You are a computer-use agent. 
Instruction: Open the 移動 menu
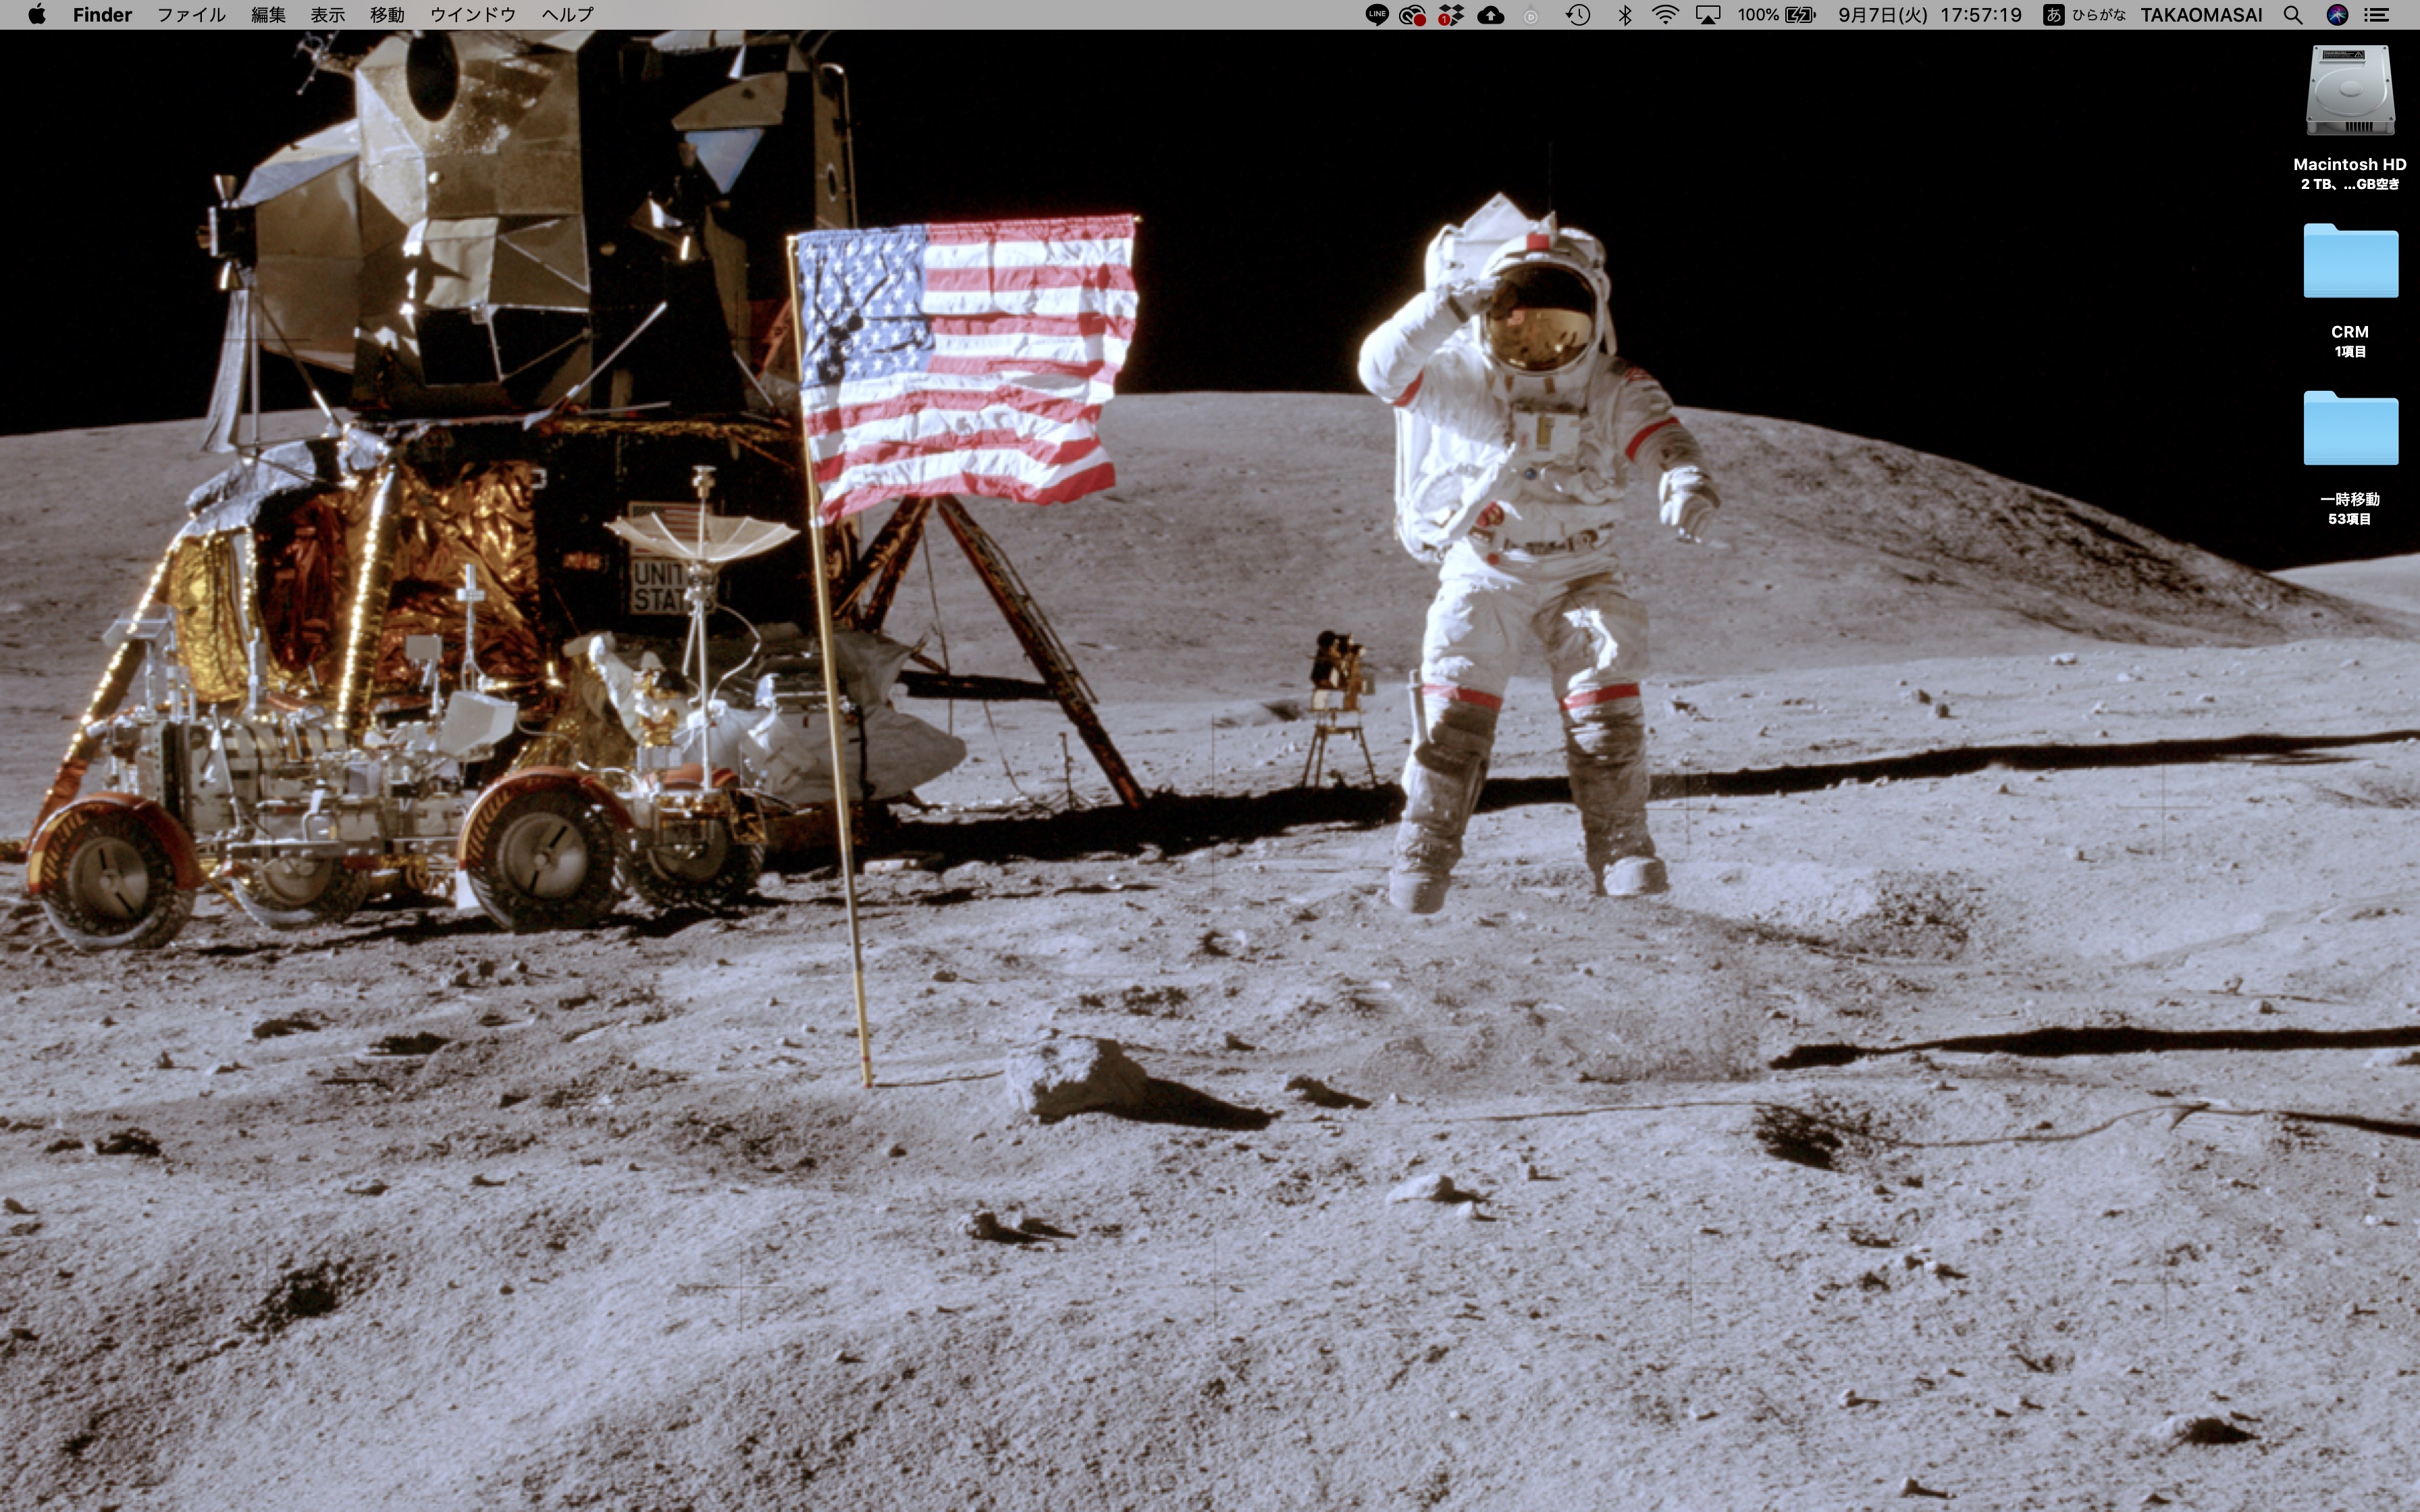pos(387,14)
